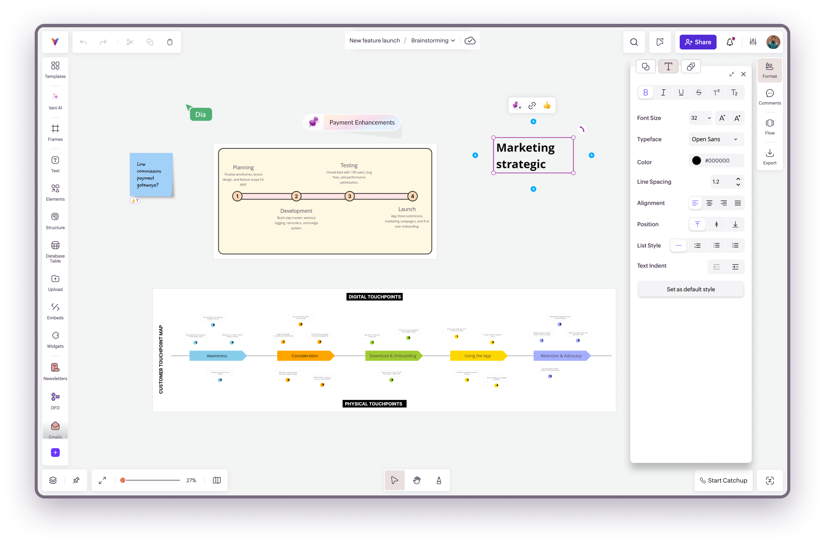Enable center text alignment
This screenshot has width=825, height=544.
click(709, 203)
